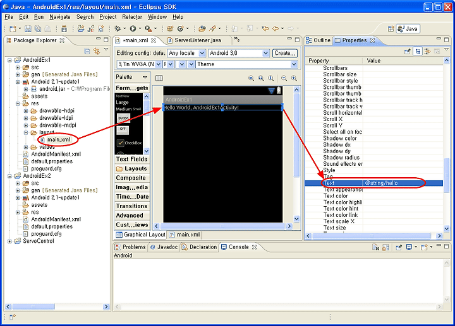Click Restore Default Value in Properties
The width and height of the screenshot is (455, 326).
click(437, 52)
